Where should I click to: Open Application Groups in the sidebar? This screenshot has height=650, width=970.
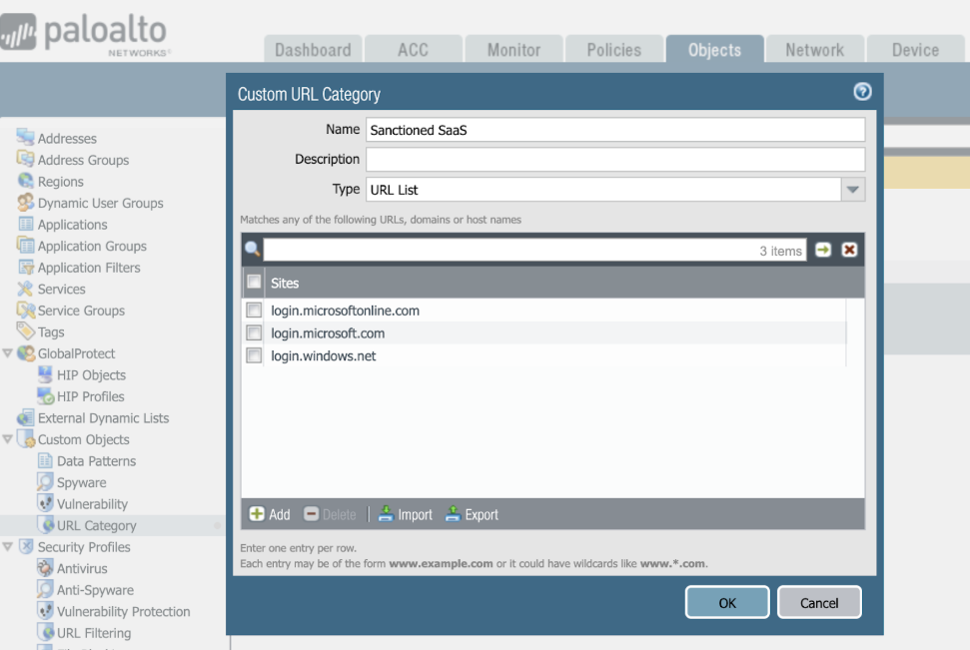pyautogui.click(x=92, y=247)
